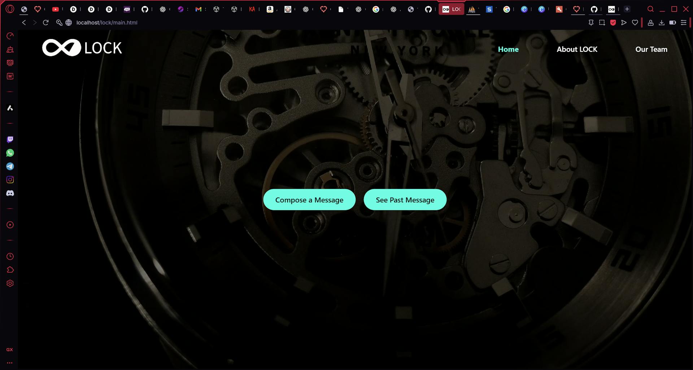
Task: Bookmark page with the heart toolbar icon
Action: (x=635, y=22)
